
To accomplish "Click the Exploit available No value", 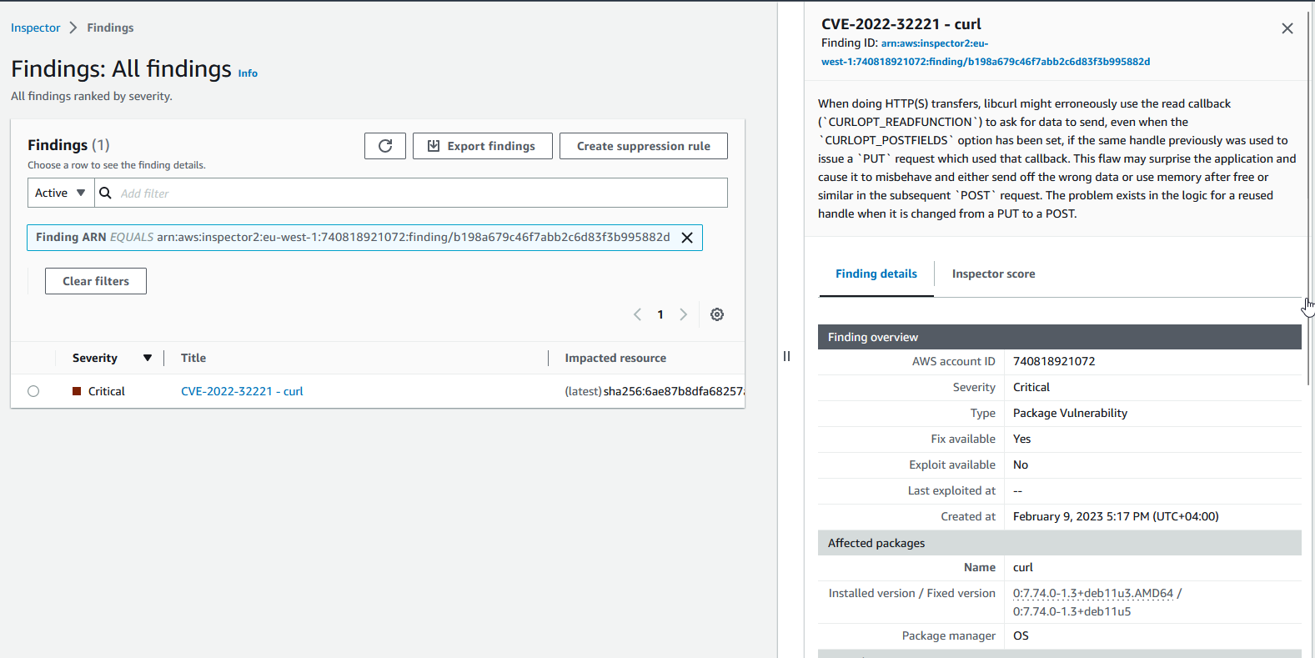I will point(1021,465).
